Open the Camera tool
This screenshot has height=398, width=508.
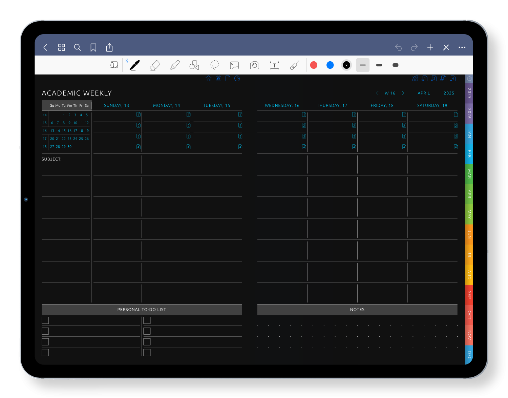tap(255, 65)
